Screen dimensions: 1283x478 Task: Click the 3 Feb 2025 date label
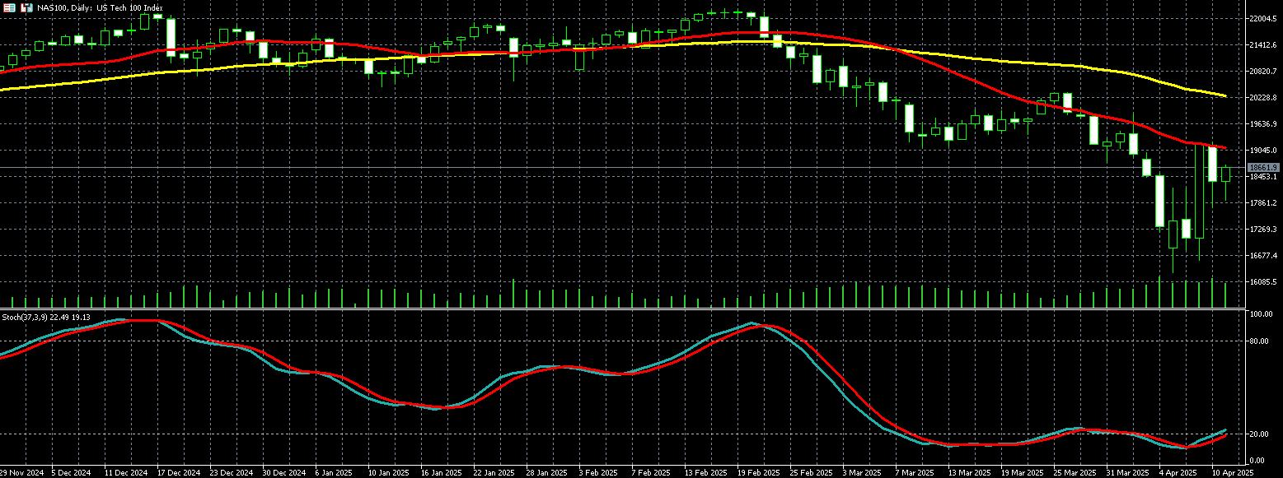(x=597, y=473)
